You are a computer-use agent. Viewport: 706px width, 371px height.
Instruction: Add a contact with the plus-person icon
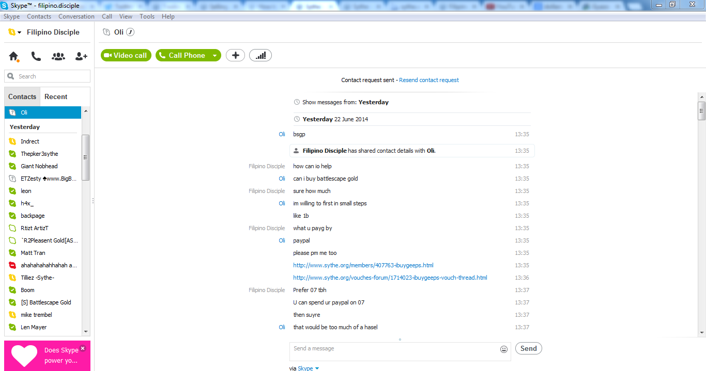(81, 56)
